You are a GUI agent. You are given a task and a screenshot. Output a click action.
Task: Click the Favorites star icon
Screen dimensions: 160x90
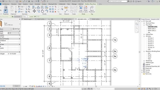click(133, 1)
